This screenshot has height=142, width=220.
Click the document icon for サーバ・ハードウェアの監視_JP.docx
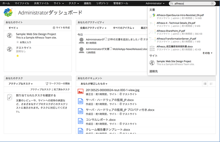pos(81,101)
